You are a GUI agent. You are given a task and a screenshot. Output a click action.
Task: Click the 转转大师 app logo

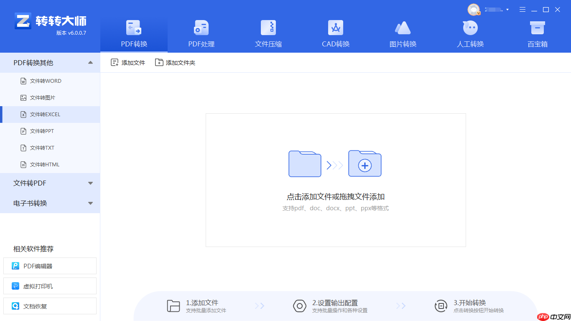[x=50, y=21]
